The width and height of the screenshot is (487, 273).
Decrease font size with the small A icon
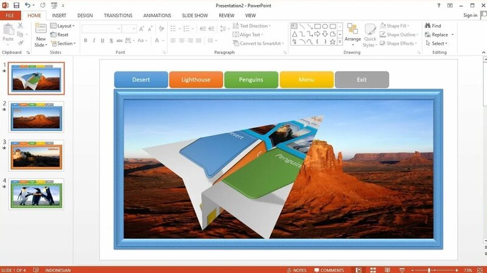(x=150, y=29)
